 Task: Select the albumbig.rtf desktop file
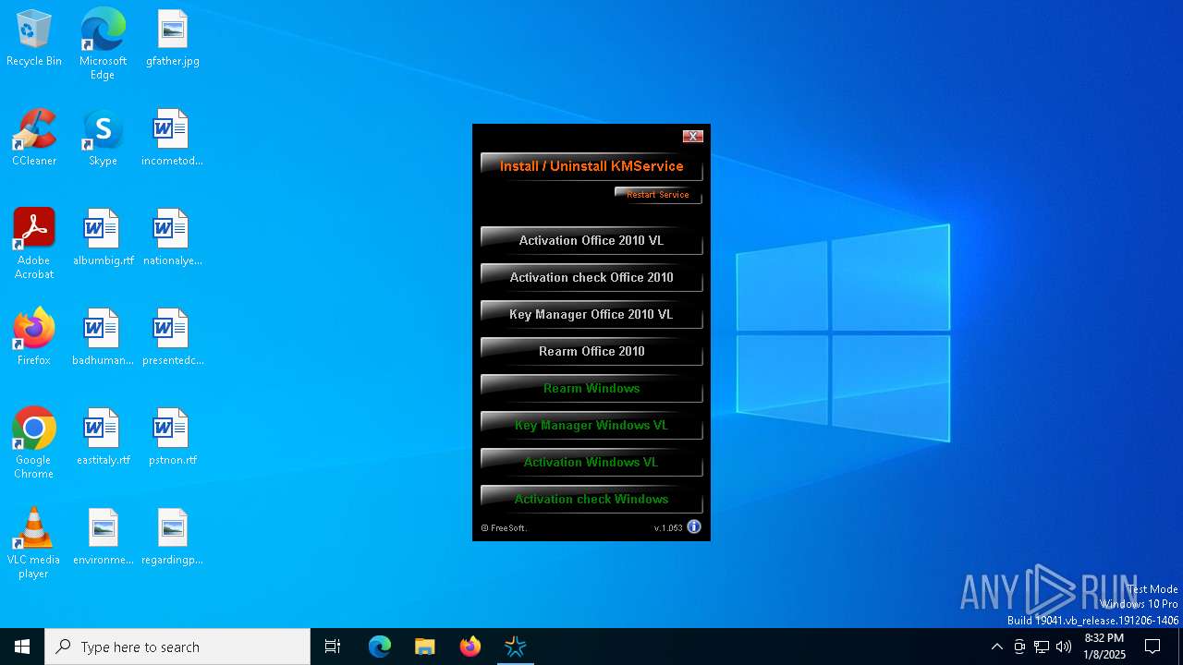(104, 238)
